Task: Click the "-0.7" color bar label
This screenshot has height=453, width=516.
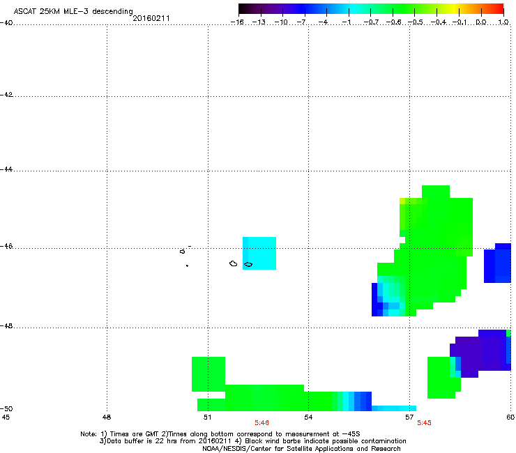Action: coord(371,22)
